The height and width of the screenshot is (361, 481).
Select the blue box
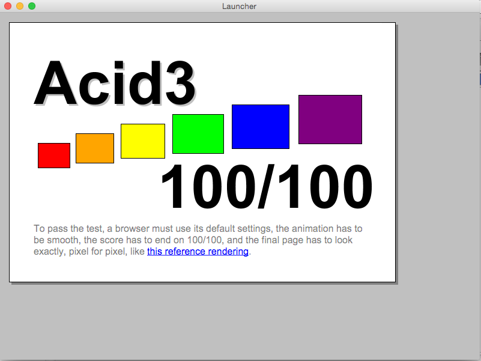tap(261, 127)
